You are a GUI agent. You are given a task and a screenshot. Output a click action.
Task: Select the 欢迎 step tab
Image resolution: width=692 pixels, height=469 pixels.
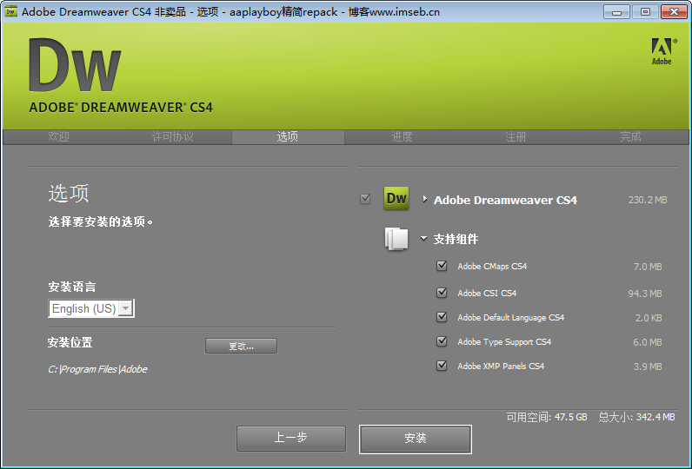(59, 136)
